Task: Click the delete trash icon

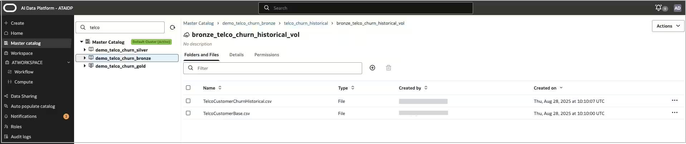Action: [x=388, y=68]
